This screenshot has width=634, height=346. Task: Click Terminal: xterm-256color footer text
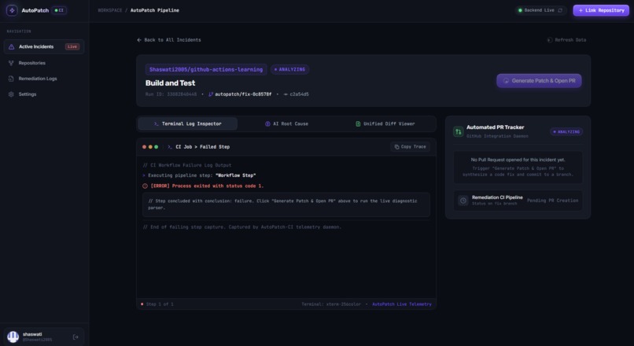click(x=330, y=304)
